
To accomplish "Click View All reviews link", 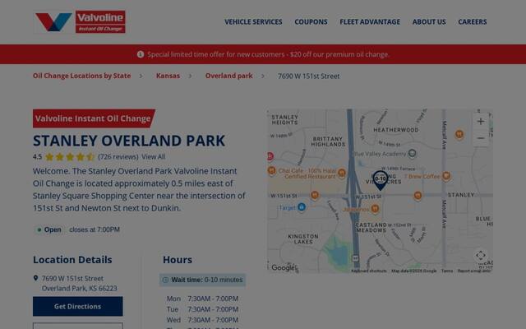I will coord(154,157).
